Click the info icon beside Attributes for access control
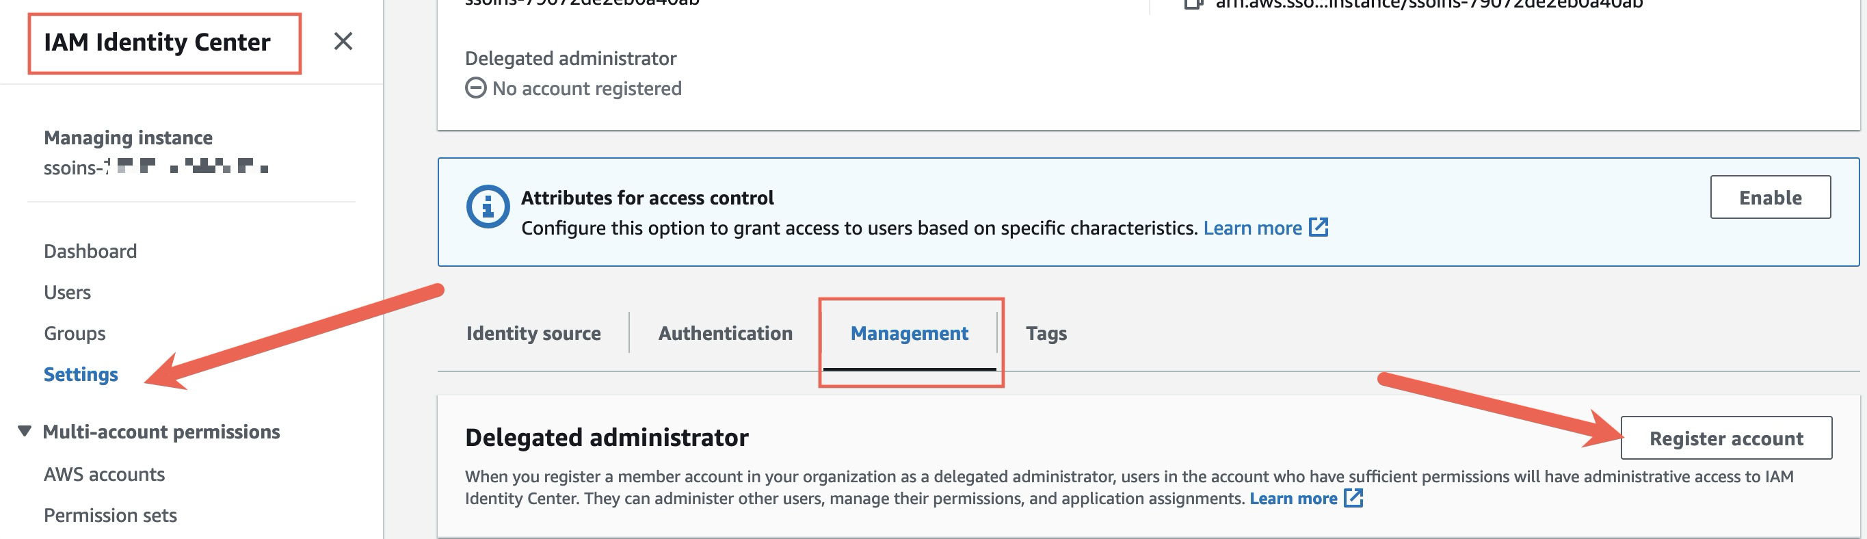The height and width of the screenshot is (539, 1867). (x=487, y=207)
